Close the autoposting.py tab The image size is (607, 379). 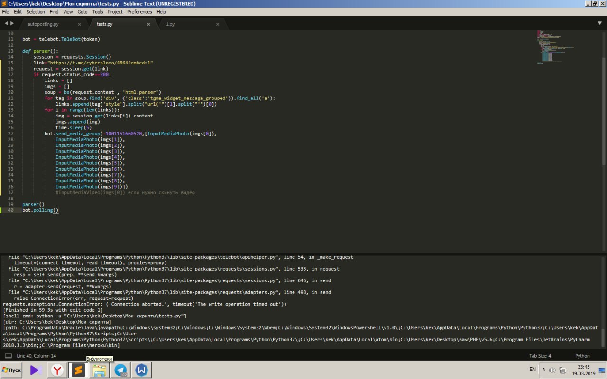[79, 24]
